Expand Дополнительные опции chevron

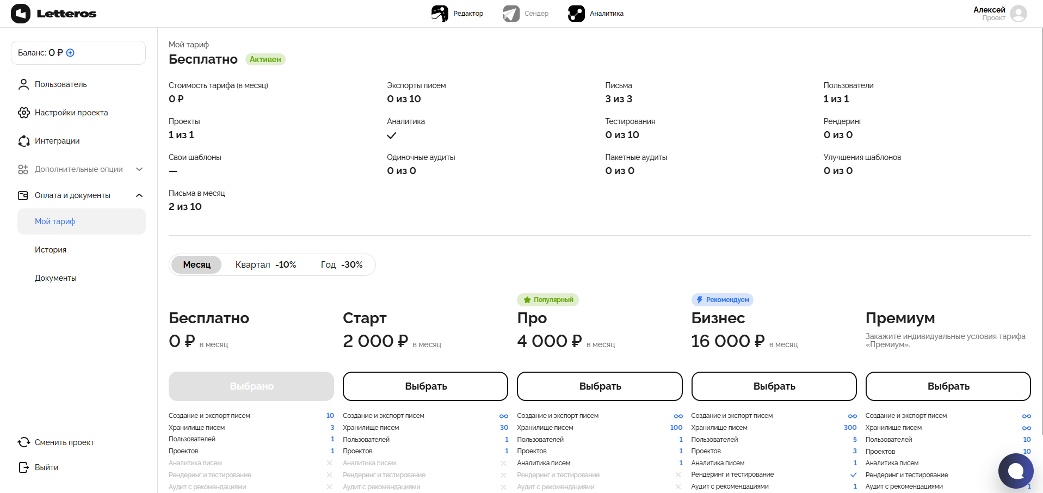coord(139,169)
